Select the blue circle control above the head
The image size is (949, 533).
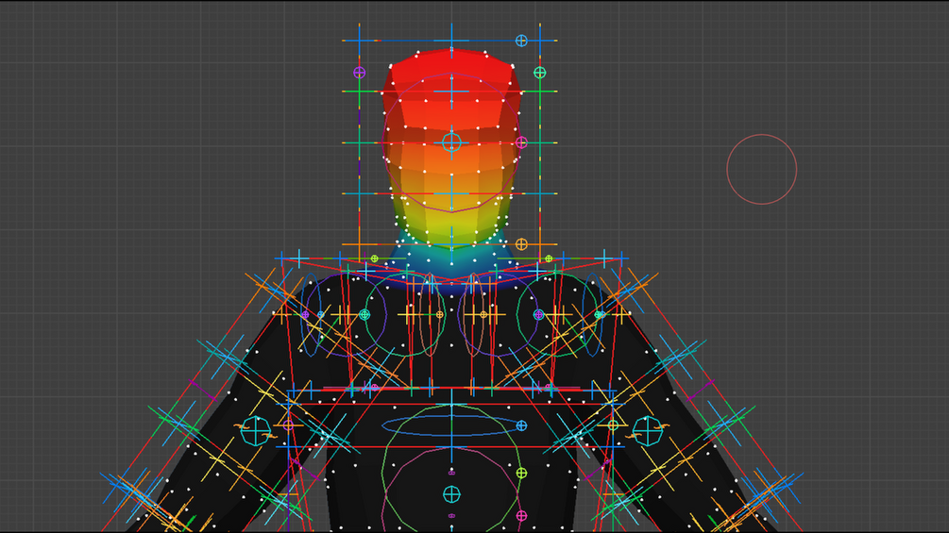tap(521, 41)
